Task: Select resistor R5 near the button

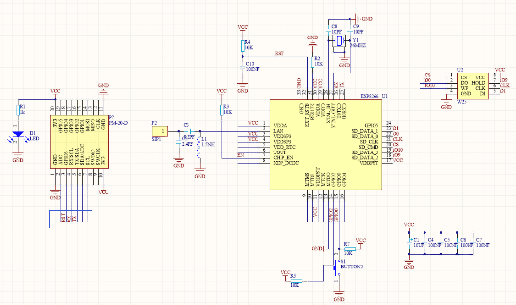Action: tap(296, 281)
